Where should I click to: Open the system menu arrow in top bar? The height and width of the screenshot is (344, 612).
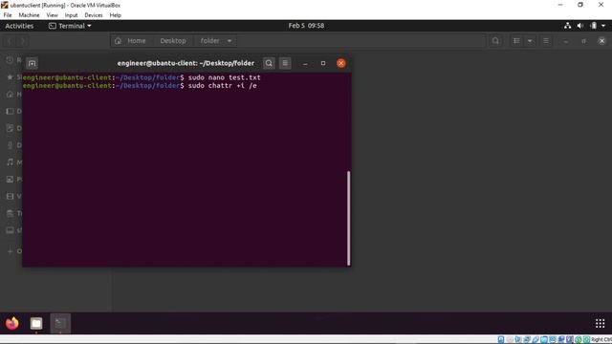coord(603,26)
